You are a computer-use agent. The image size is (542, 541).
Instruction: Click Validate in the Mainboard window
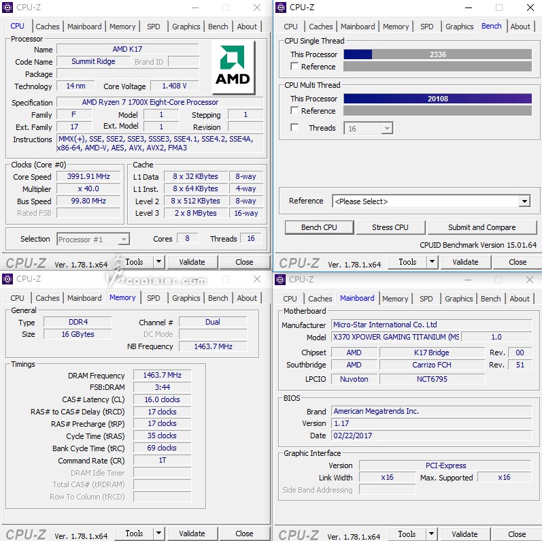pyautogui.click(x=464, y=534)
